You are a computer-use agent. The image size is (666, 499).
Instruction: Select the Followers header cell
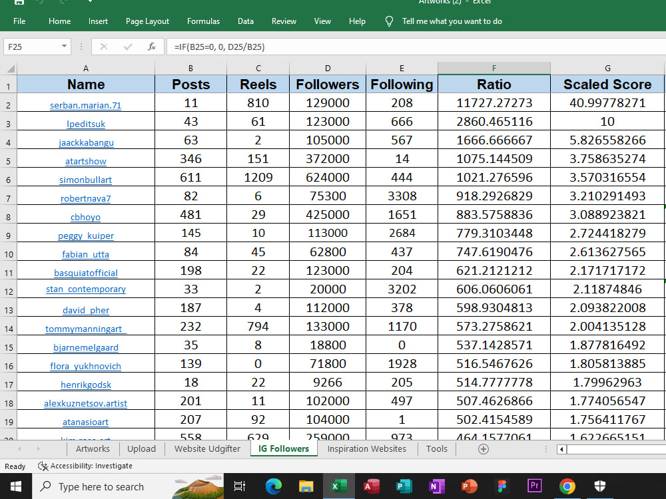(x=328, y=84)
